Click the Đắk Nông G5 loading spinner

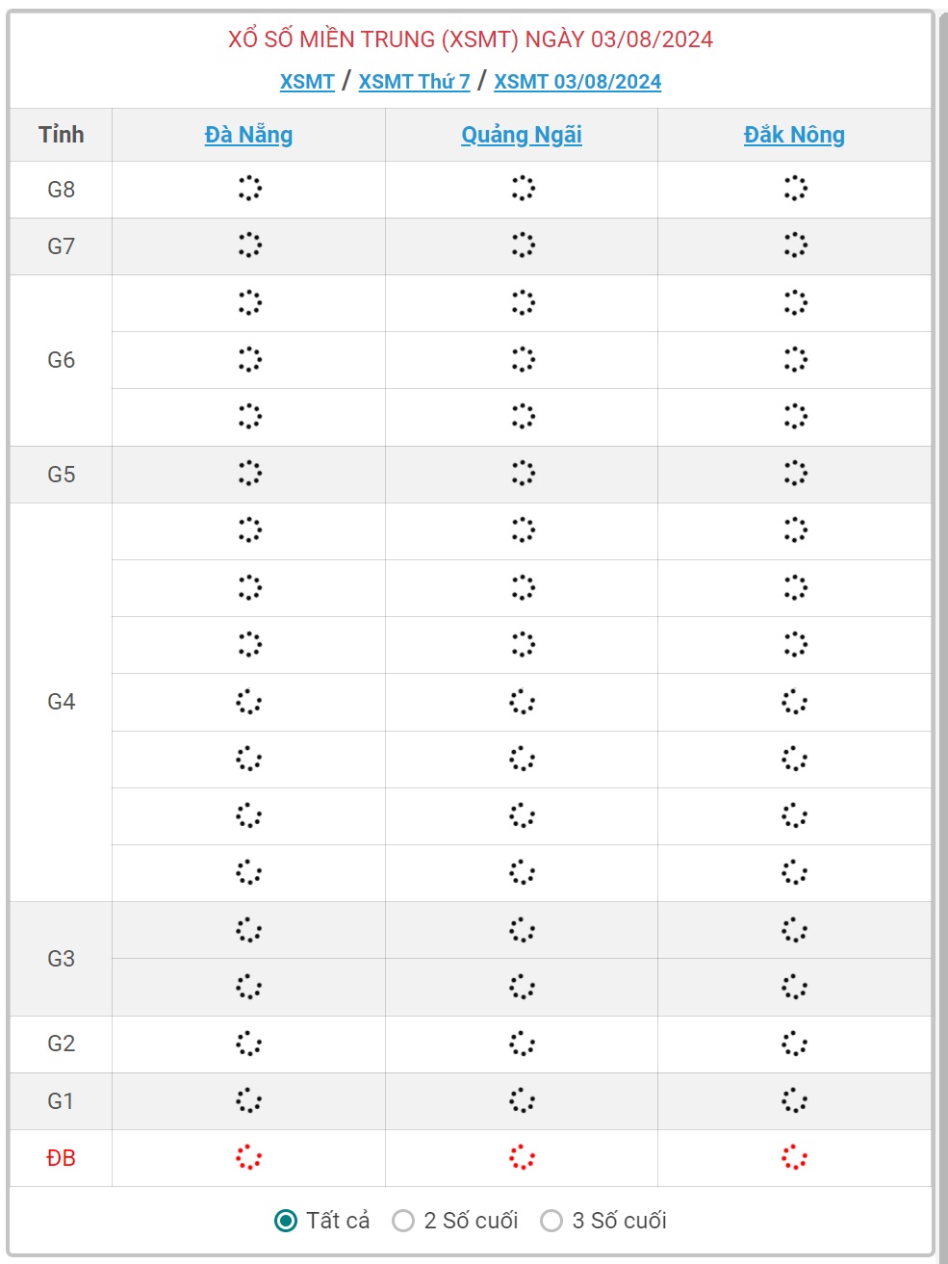[795, 474]
